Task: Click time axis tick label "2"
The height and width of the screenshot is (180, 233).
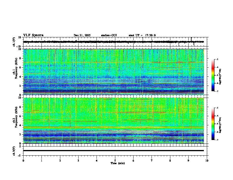Action: [60, 161]
